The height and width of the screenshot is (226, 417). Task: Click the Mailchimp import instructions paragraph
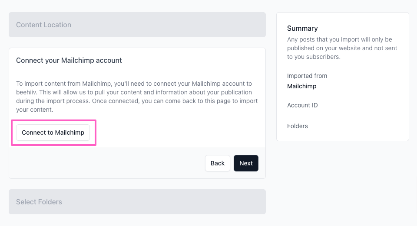coord(137,97)
